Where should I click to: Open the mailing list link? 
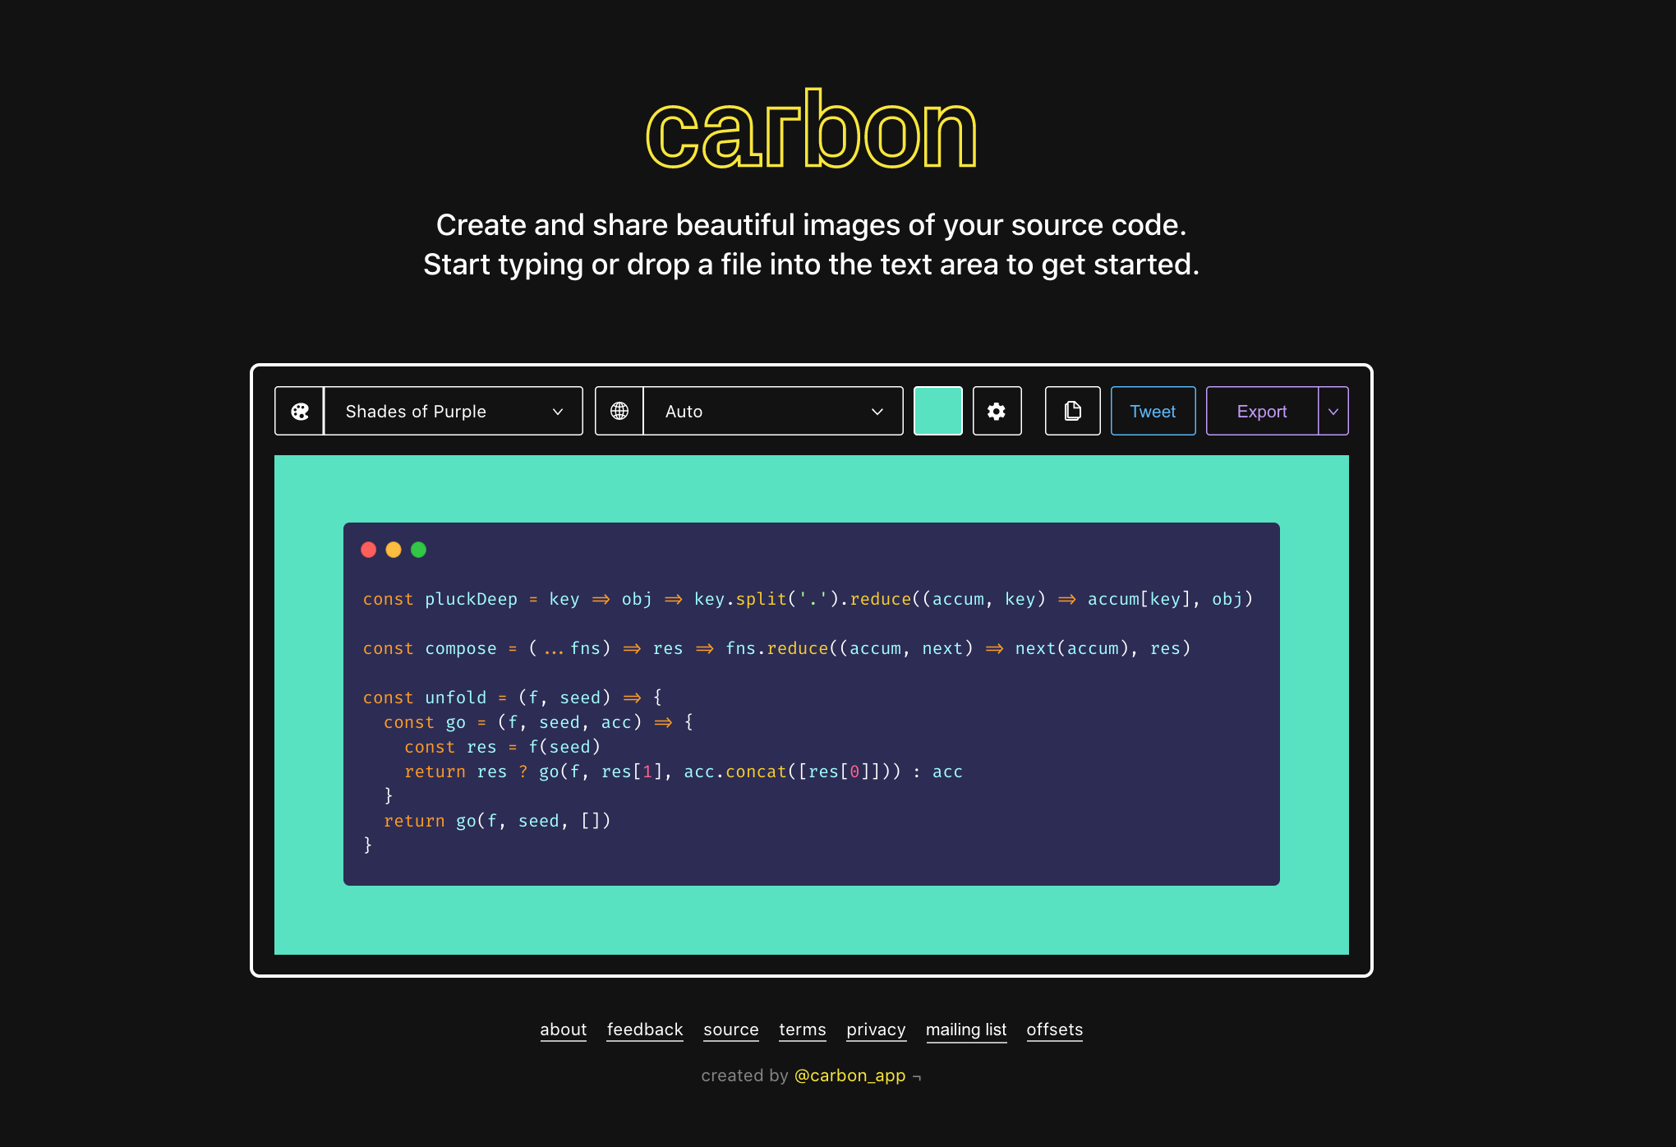[x=966, y=1030]
